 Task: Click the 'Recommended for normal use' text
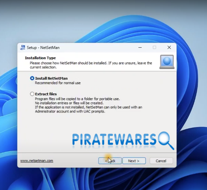tap(58, 83)
